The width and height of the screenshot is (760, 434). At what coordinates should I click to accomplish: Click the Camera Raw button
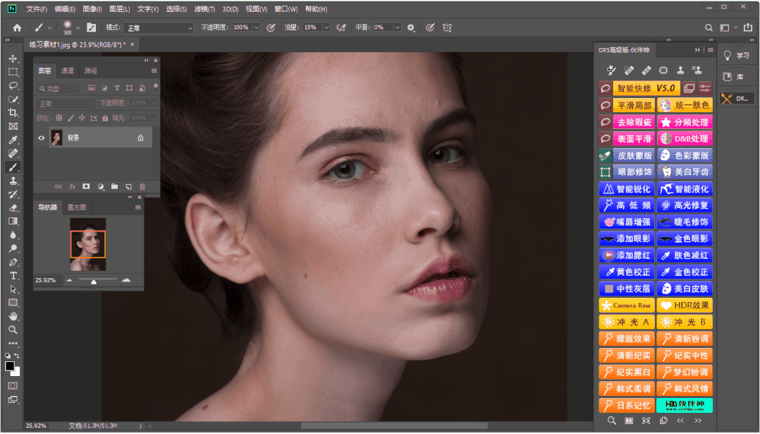click(x=625, y=306)
